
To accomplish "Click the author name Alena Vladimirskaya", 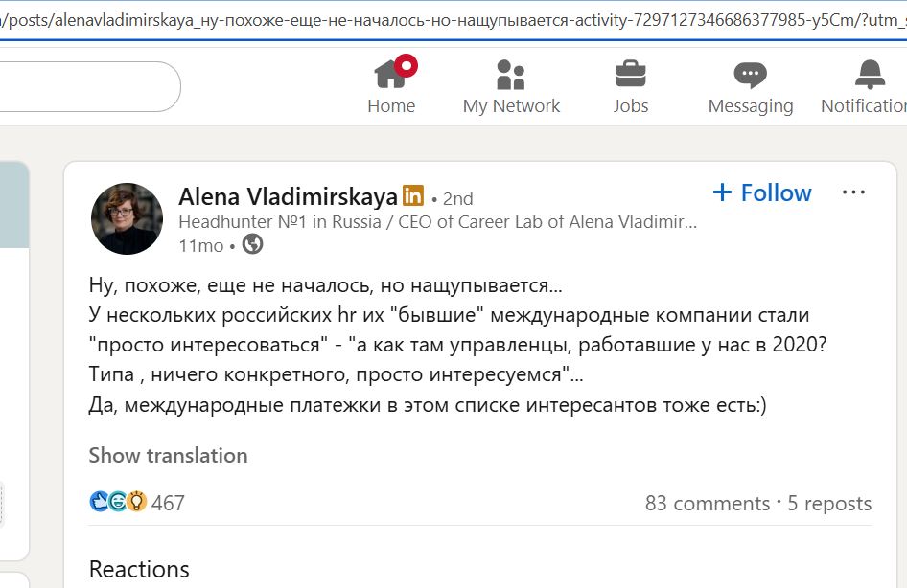I will pos(288,197).
